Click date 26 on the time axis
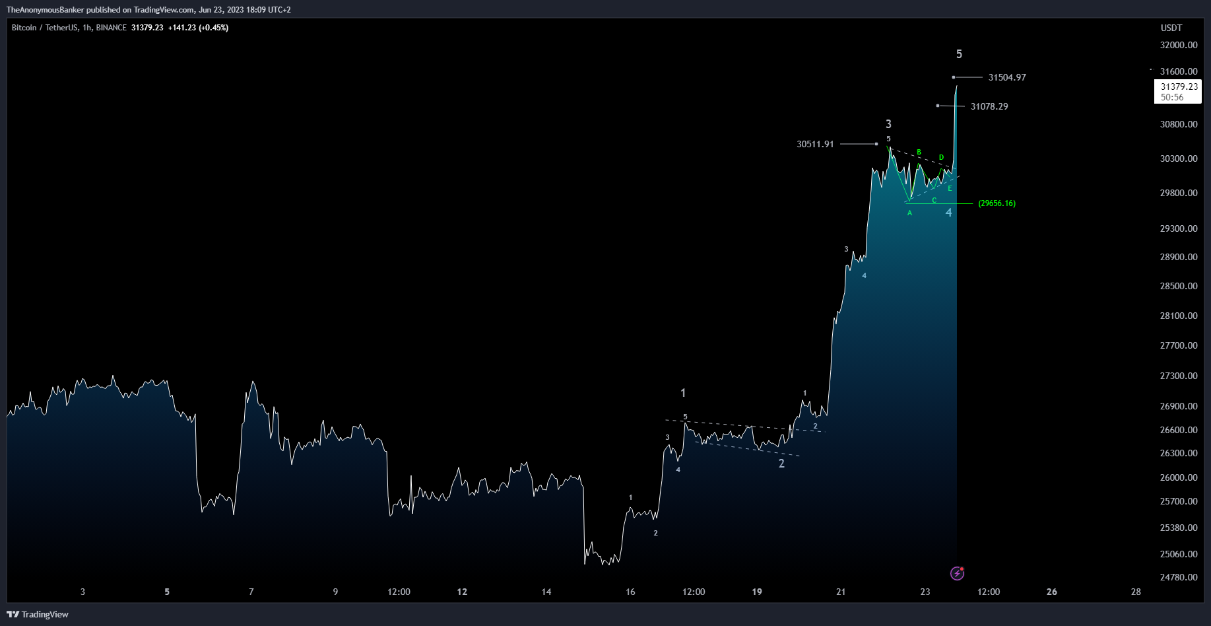This screenshot has width=1211, height=626. coord(1052,592)
